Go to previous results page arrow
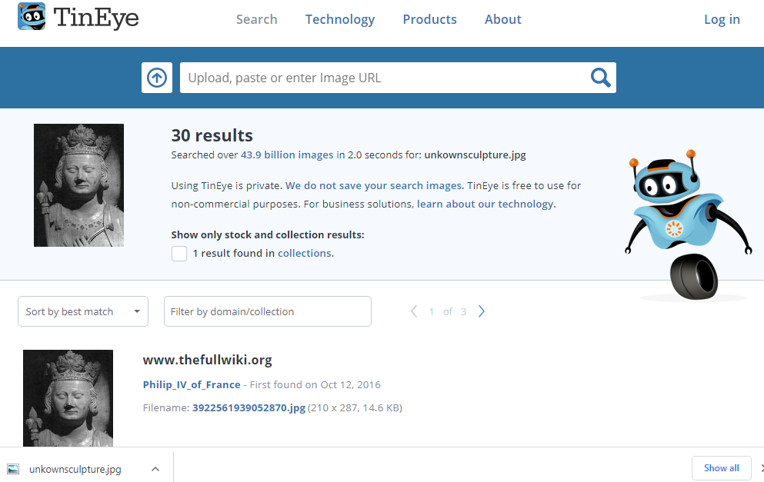 click(x=414, y=311)
